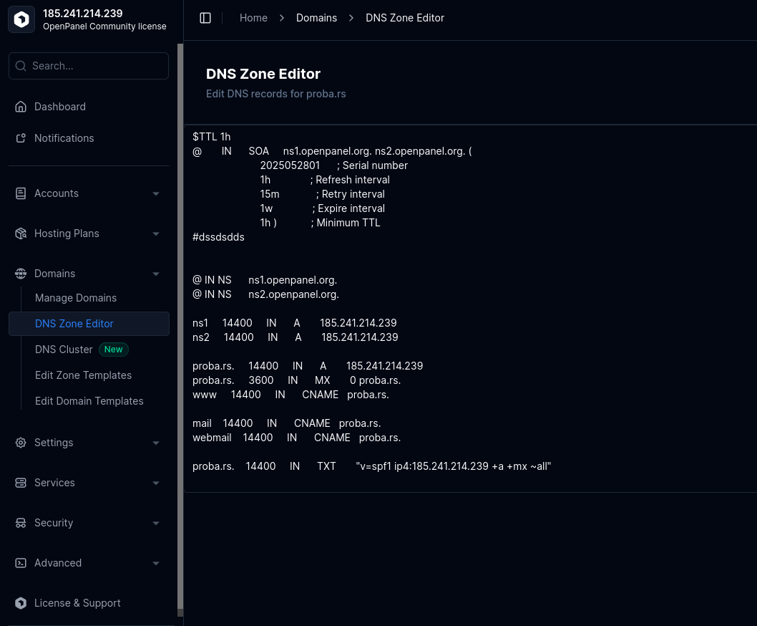Click the proba.rs. MX record line
This screenshot has height=626, width=757.
click(296, 380)
